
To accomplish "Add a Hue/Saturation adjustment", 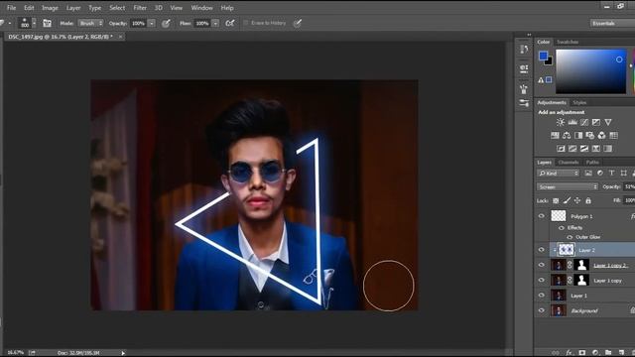I will [555, 136].
